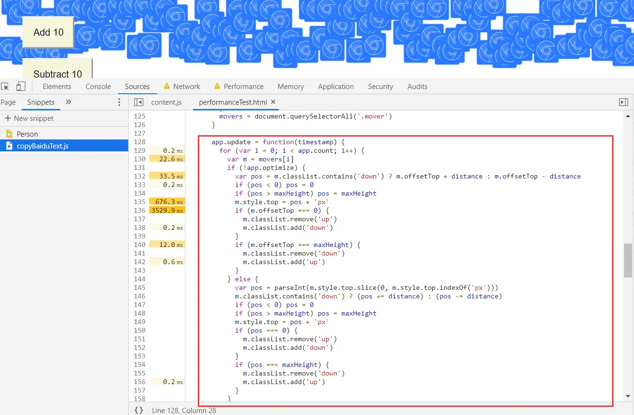Screen dimensions: 634x415
Task: Open the Application panel
Action: [336, 87]
